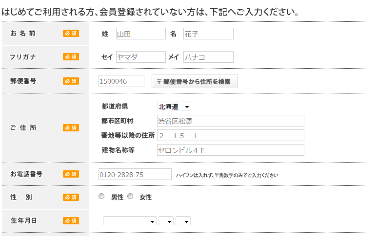Open the birth month dropdown
Image resolution: width=377 pixels, height=236 pixels.
pyautogui.click(x=166, y=221)
